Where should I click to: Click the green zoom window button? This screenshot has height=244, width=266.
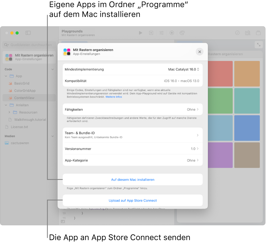point(17,33)
